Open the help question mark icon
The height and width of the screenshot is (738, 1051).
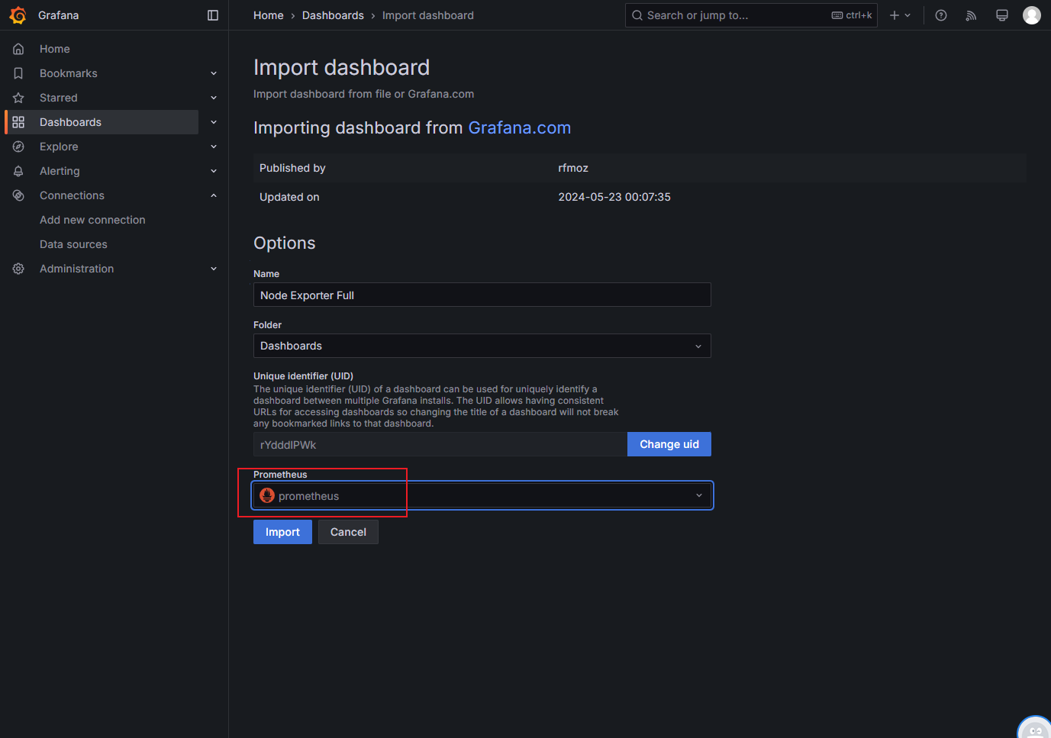coord(941,15)
